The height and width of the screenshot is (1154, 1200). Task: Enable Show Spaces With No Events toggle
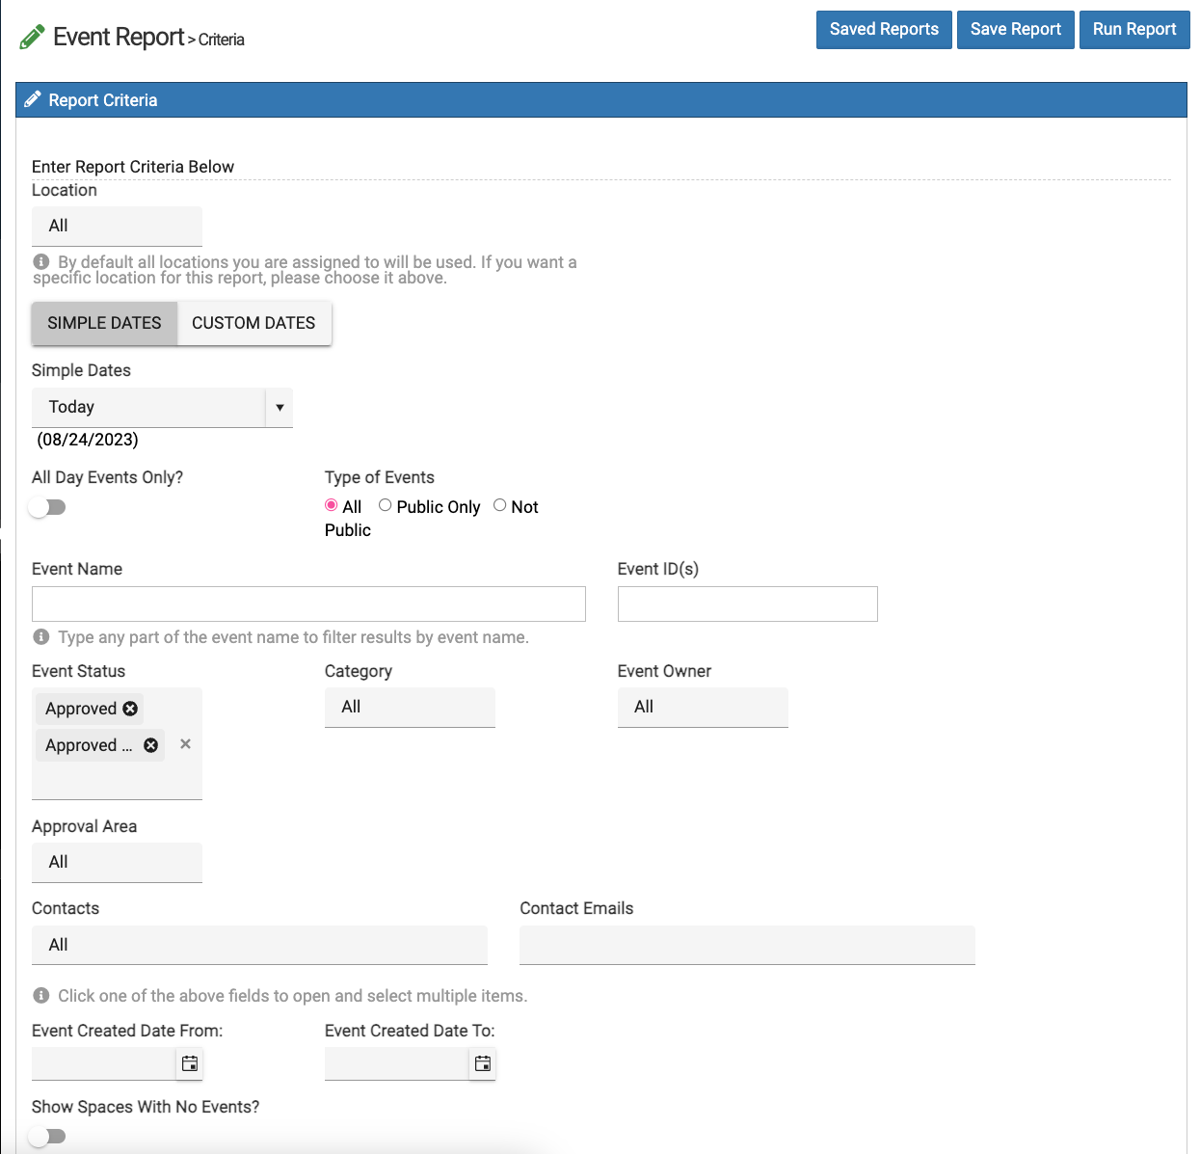[47, 1137]
